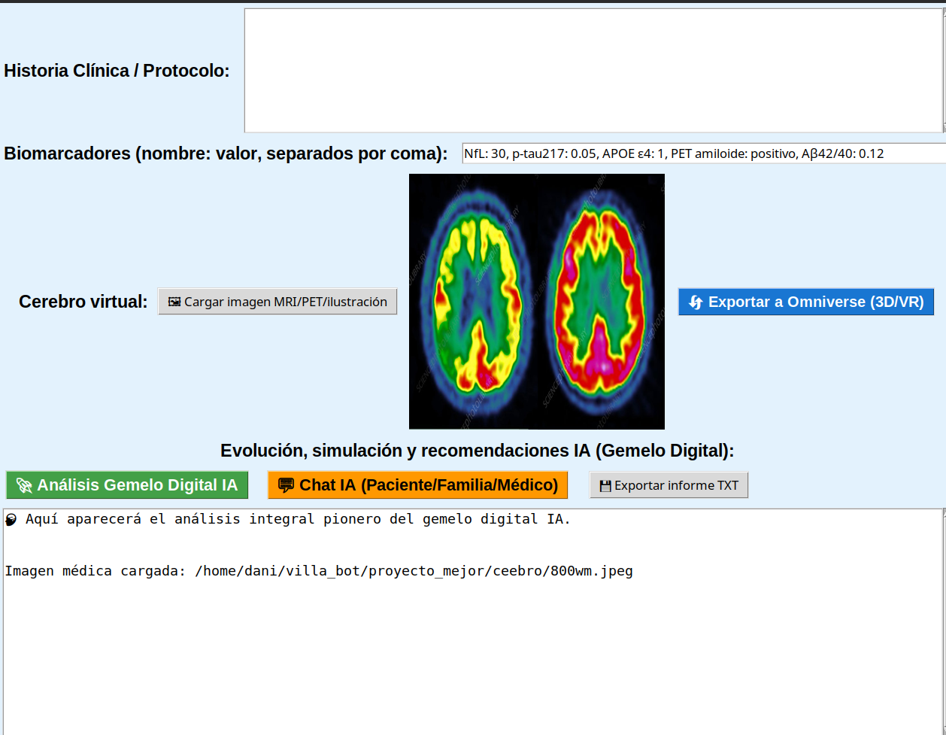Open Cargar imagen MRI/PET/ilustración

coord(277,301)
